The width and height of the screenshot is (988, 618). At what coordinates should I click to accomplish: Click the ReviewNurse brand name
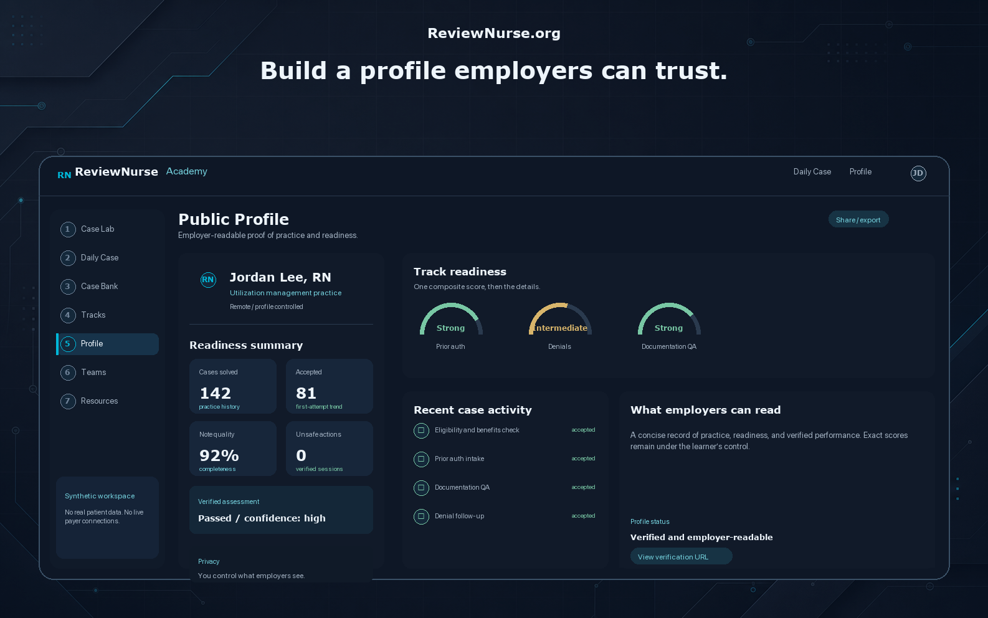pyautogui.click(x=116, y=172)
